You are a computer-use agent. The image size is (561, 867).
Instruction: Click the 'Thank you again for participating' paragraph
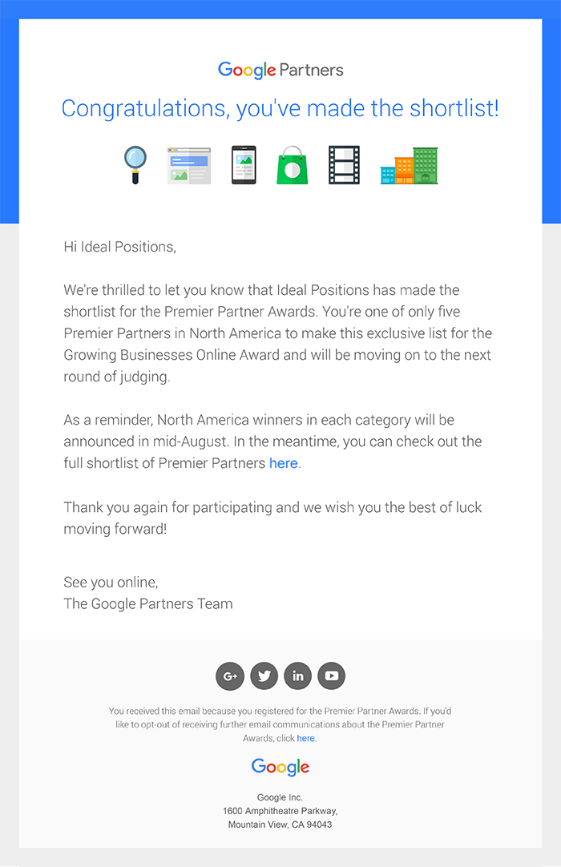click(272, 518)
